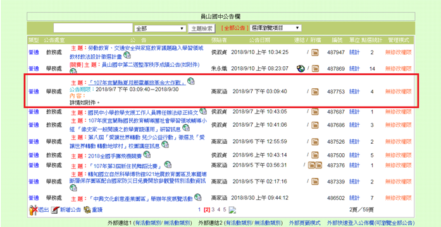Open first attachment icon of announcement 487376
441x227 pixels.
tap(312, 165)
